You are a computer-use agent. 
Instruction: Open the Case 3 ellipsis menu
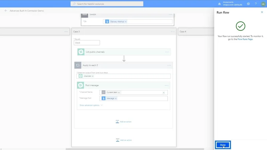[173, 32]
